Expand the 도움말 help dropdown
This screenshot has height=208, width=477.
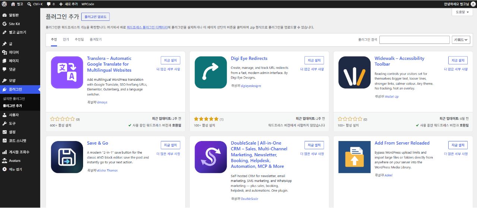click(462, 12)
